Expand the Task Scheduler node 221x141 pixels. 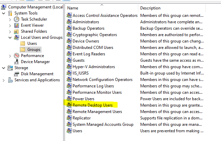coord(10,20)
